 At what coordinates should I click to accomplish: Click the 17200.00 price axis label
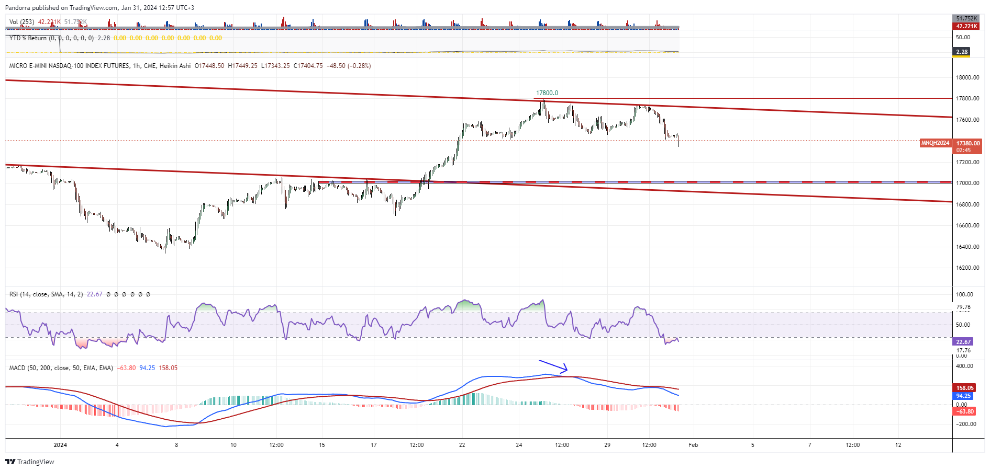[x=967, y=162]
